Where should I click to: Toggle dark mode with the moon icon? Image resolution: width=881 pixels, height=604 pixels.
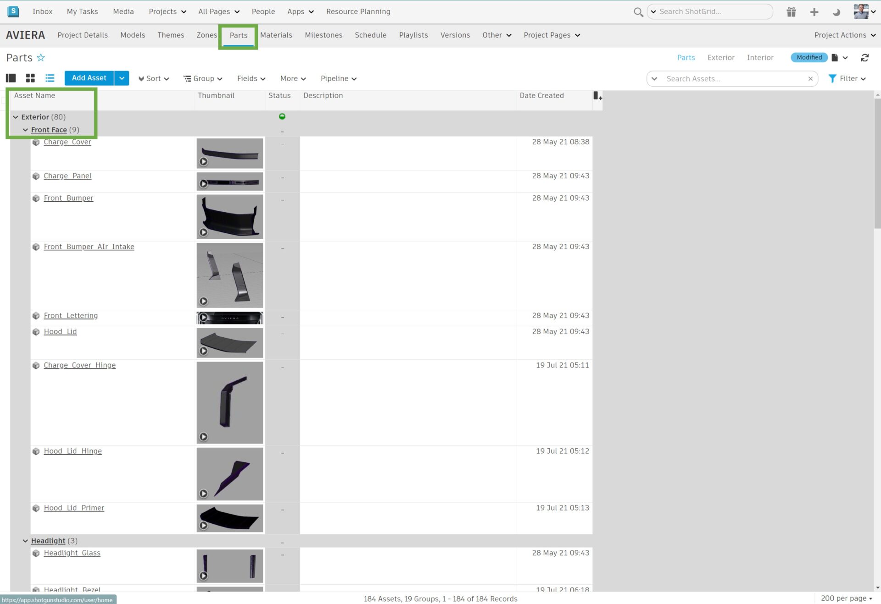[x=836, y=12]
